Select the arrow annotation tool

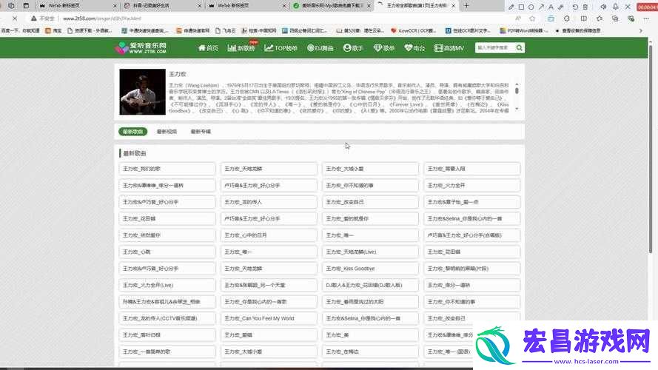coord(541,7)
